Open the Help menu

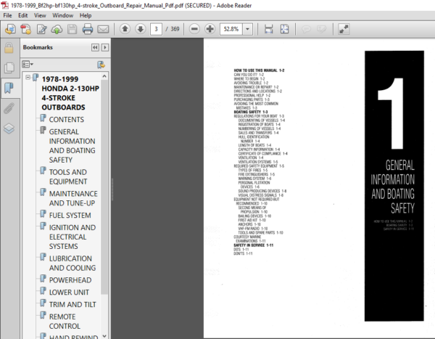pos(86,15)
